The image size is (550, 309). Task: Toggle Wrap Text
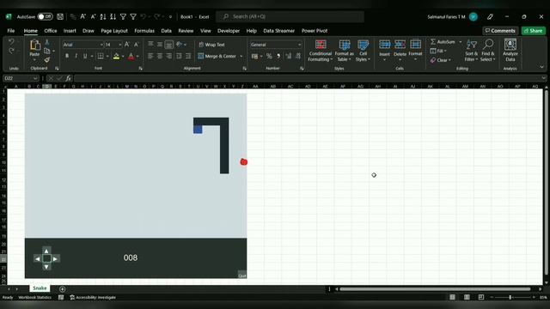pos(211,45)
